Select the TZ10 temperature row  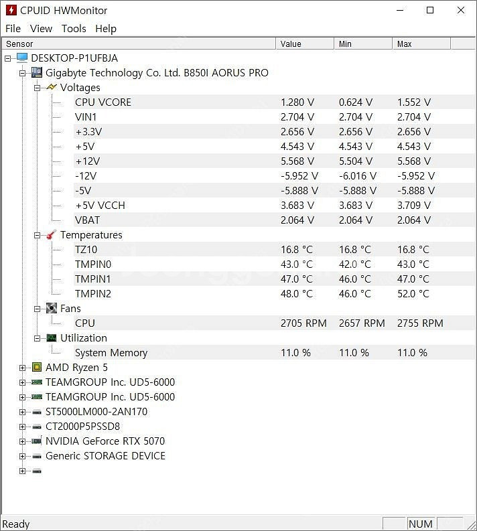click(274, 249)
